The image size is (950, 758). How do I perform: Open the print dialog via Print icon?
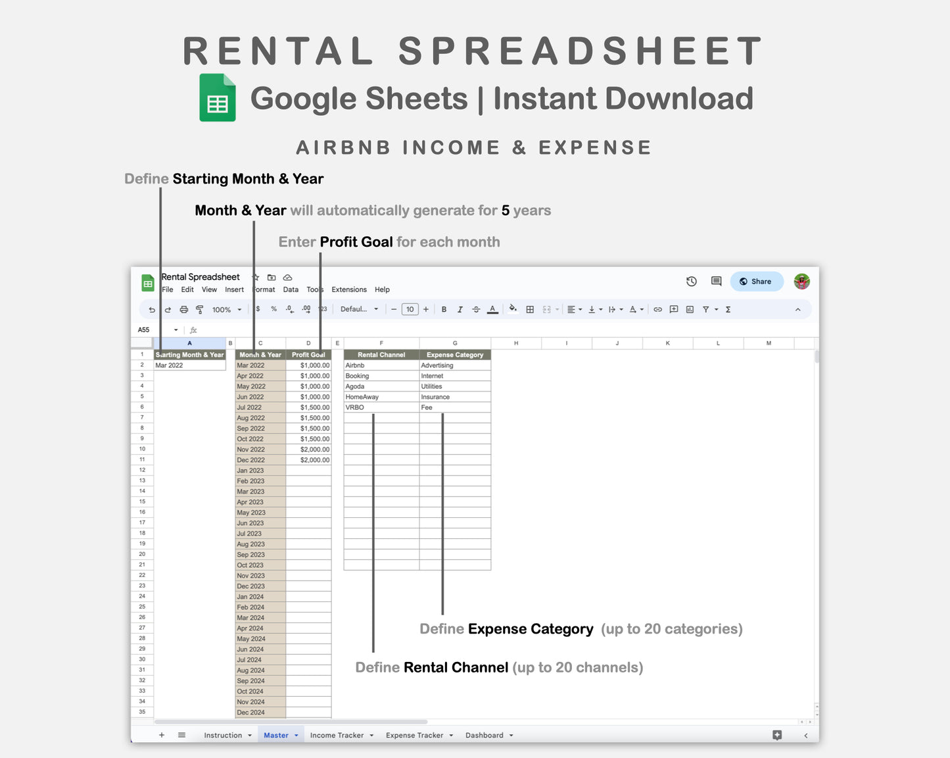click(183, 309)
